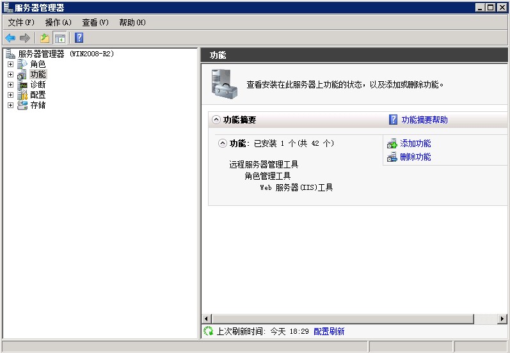Click the horizontal scrollbar right arrow
Screen dimensions: 510x353
(502, 319)
